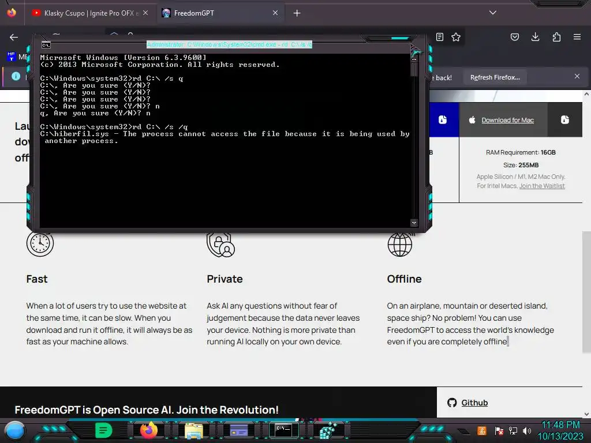Open File Explorer from the taskbar
The width and height of the screenshot is (591, 443).
tap(194, 431)
